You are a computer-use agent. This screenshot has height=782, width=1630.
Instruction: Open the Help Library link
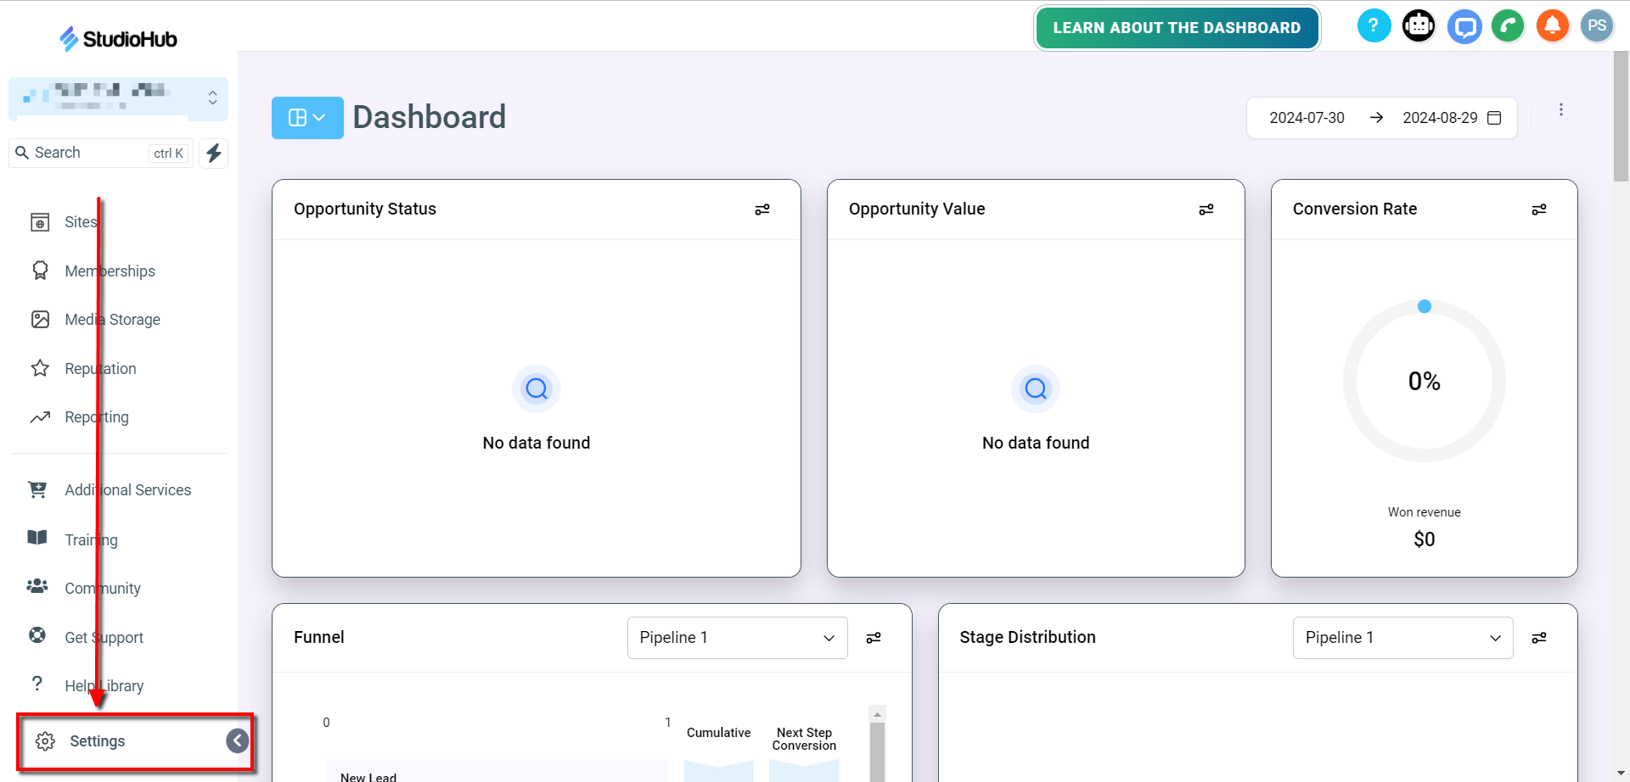coord(104,685)
